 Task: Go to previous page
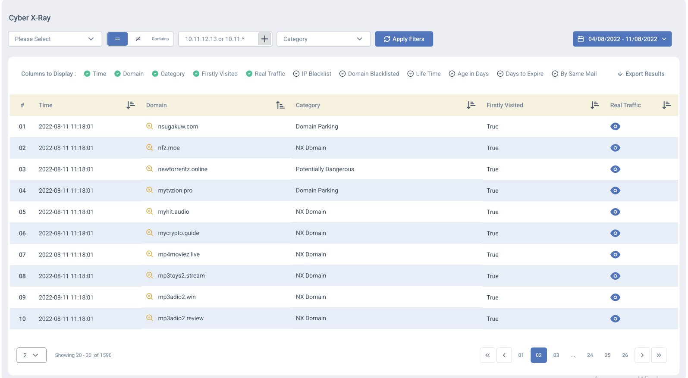(x=504, y=355)
